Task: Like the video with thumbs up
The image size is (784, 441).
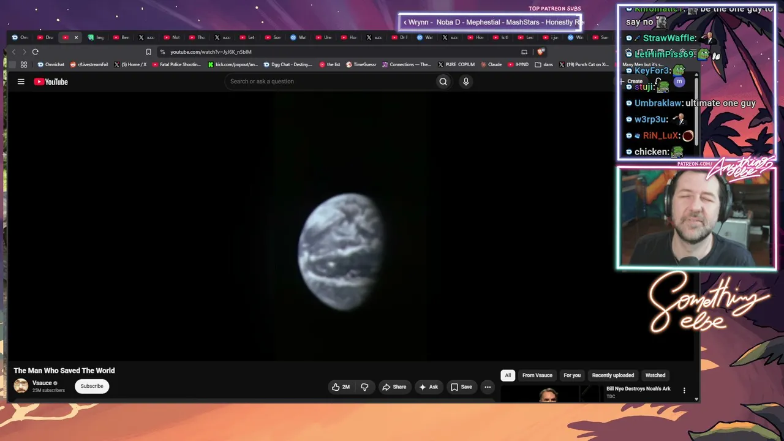Action: coord(341,387)
